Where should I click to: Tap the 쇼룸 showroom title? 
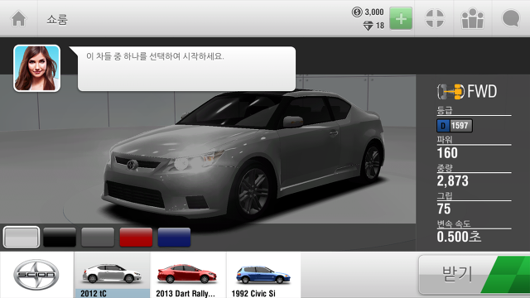[57, 20]
